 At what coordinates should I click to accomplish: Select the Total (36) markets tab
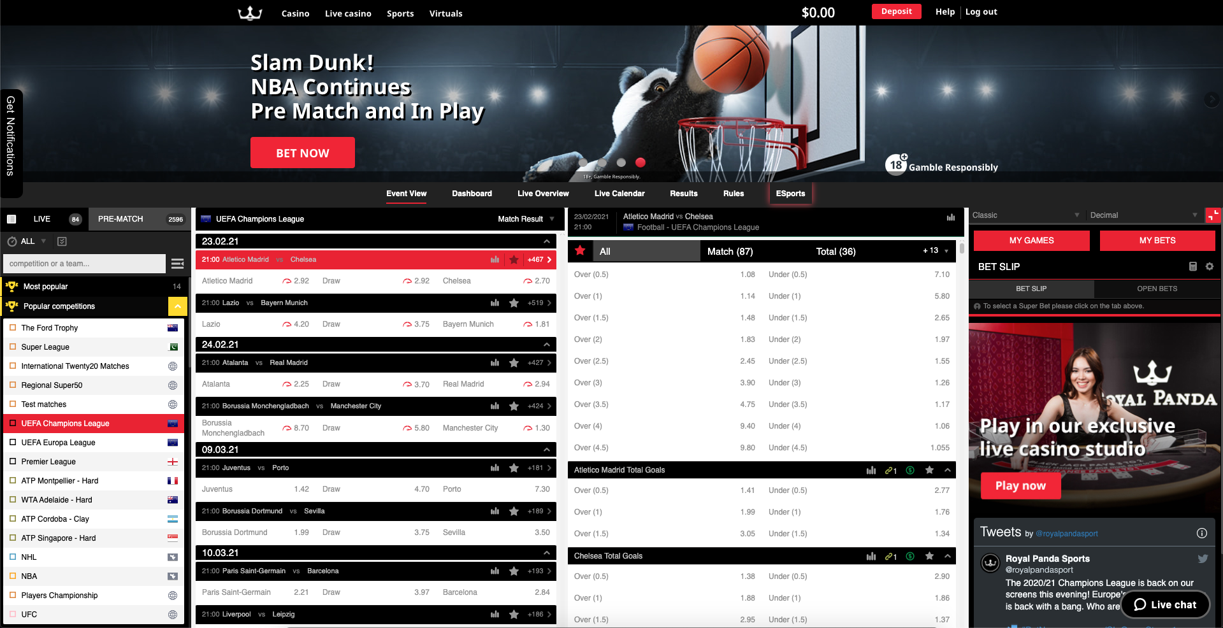[836, 252]
